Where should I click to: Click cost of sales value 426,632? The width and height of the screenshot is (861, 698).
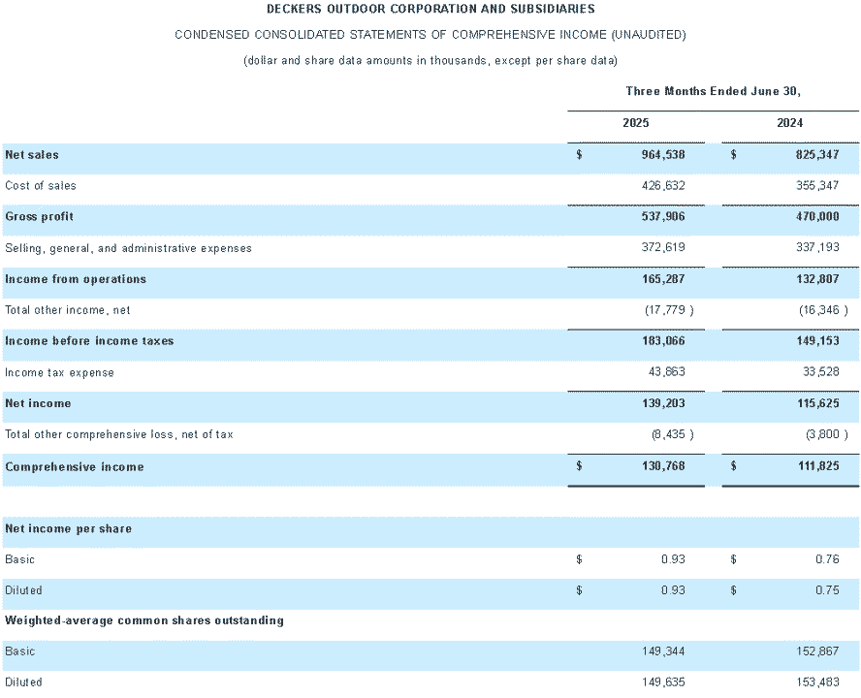click(663, 185)
